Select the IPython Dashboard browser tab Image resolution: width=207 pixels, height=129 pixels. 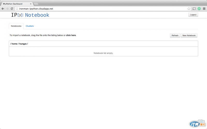pos(17,4)
